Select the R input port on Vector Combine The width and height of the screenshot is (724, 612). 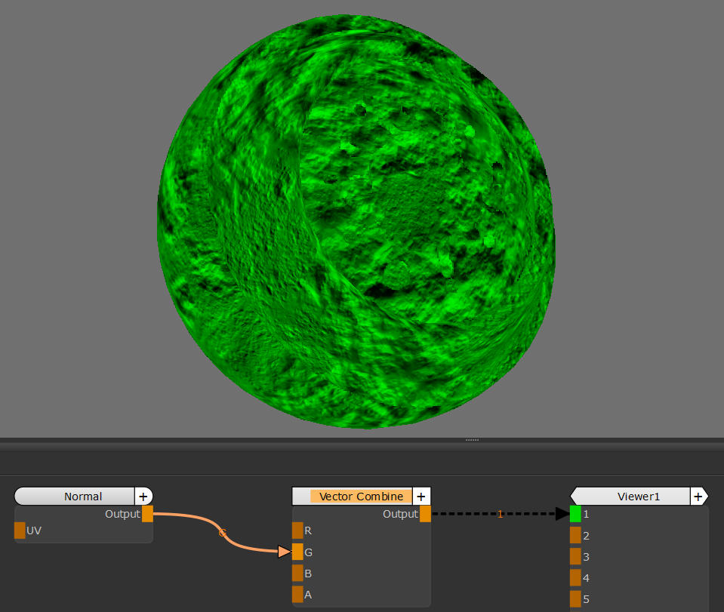(x=297, y=531)
